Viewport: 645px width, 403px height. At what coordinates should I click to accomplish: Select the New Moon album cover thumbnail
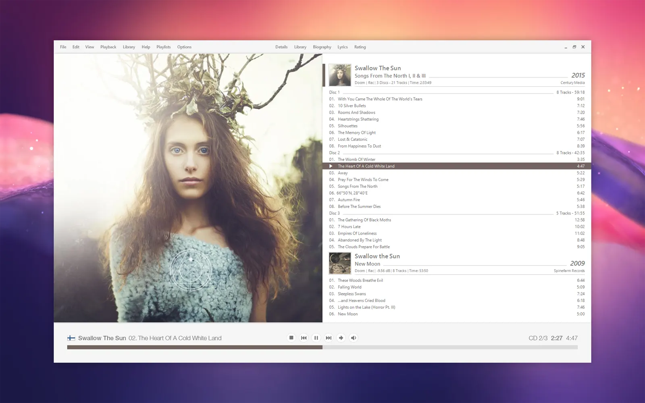[340, 263]
